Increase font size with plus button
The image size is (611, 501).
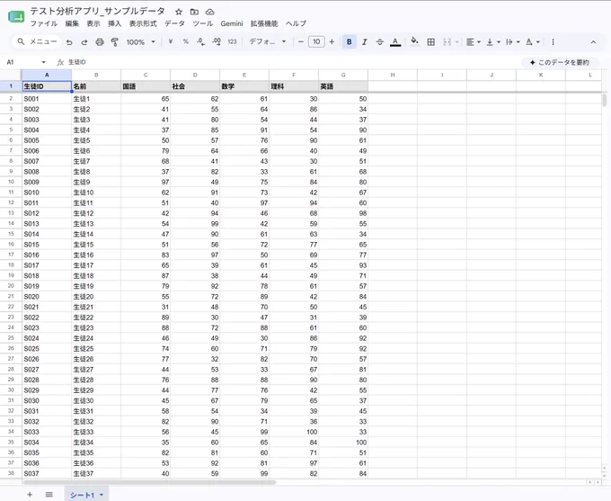[332, 41]
